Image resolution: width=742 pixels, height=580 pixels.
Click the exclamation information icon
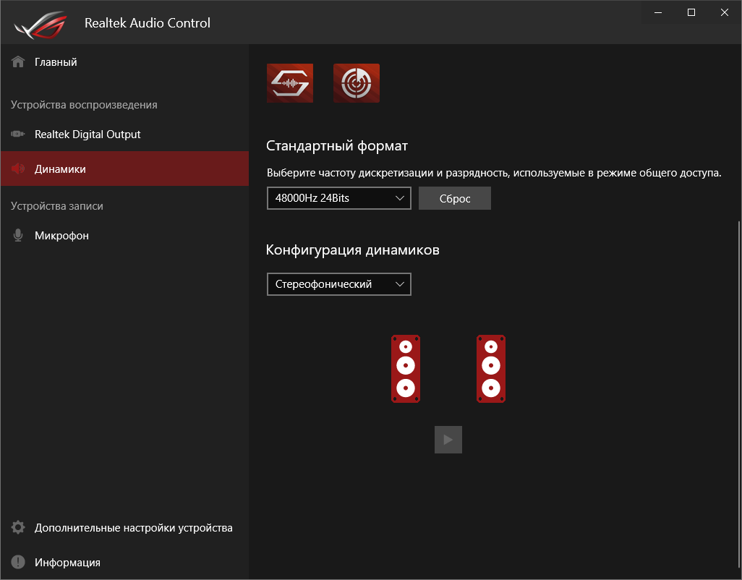coord(18,563)
